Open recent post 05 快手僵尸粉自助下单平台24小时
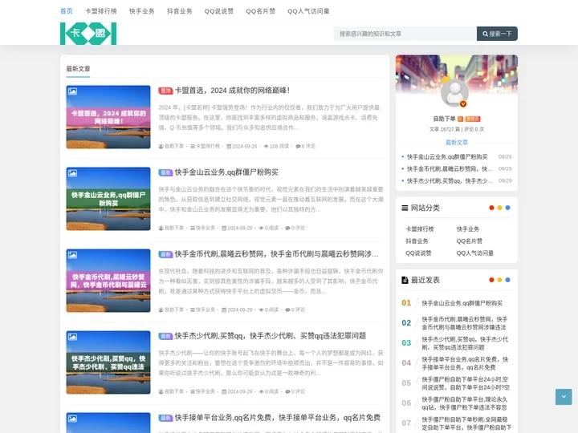 click(x=466, y=383)
